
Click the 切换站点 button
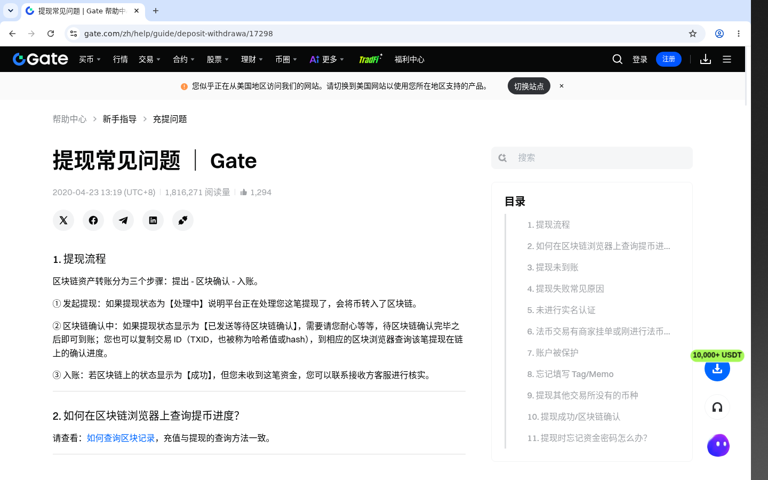point(529,86)
